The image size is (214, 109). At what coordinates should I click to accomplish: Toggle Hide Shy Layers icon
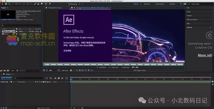tap(55, 78)
